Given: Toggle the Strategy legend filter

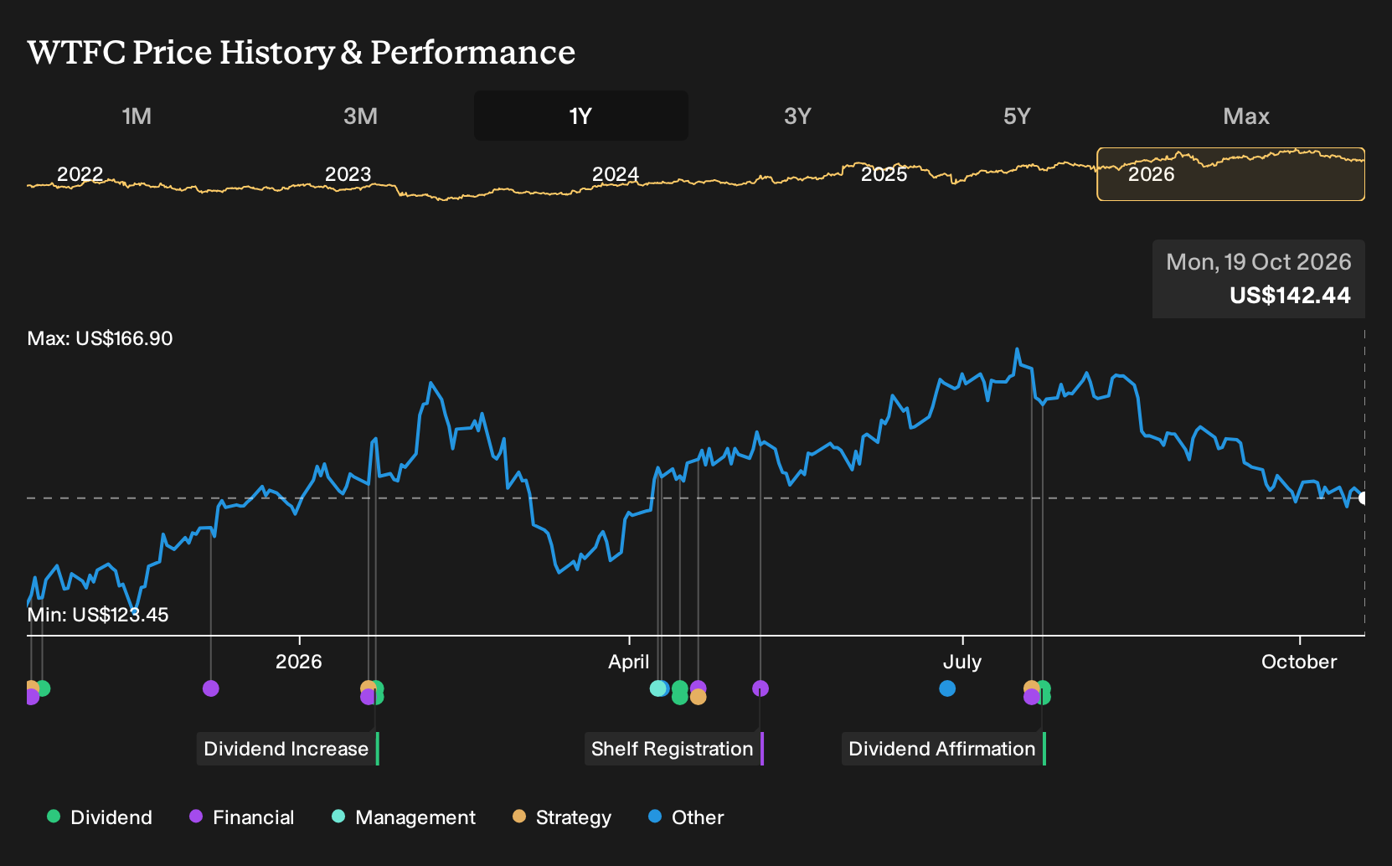Looking at the screenshot, I should click(562, 817).
